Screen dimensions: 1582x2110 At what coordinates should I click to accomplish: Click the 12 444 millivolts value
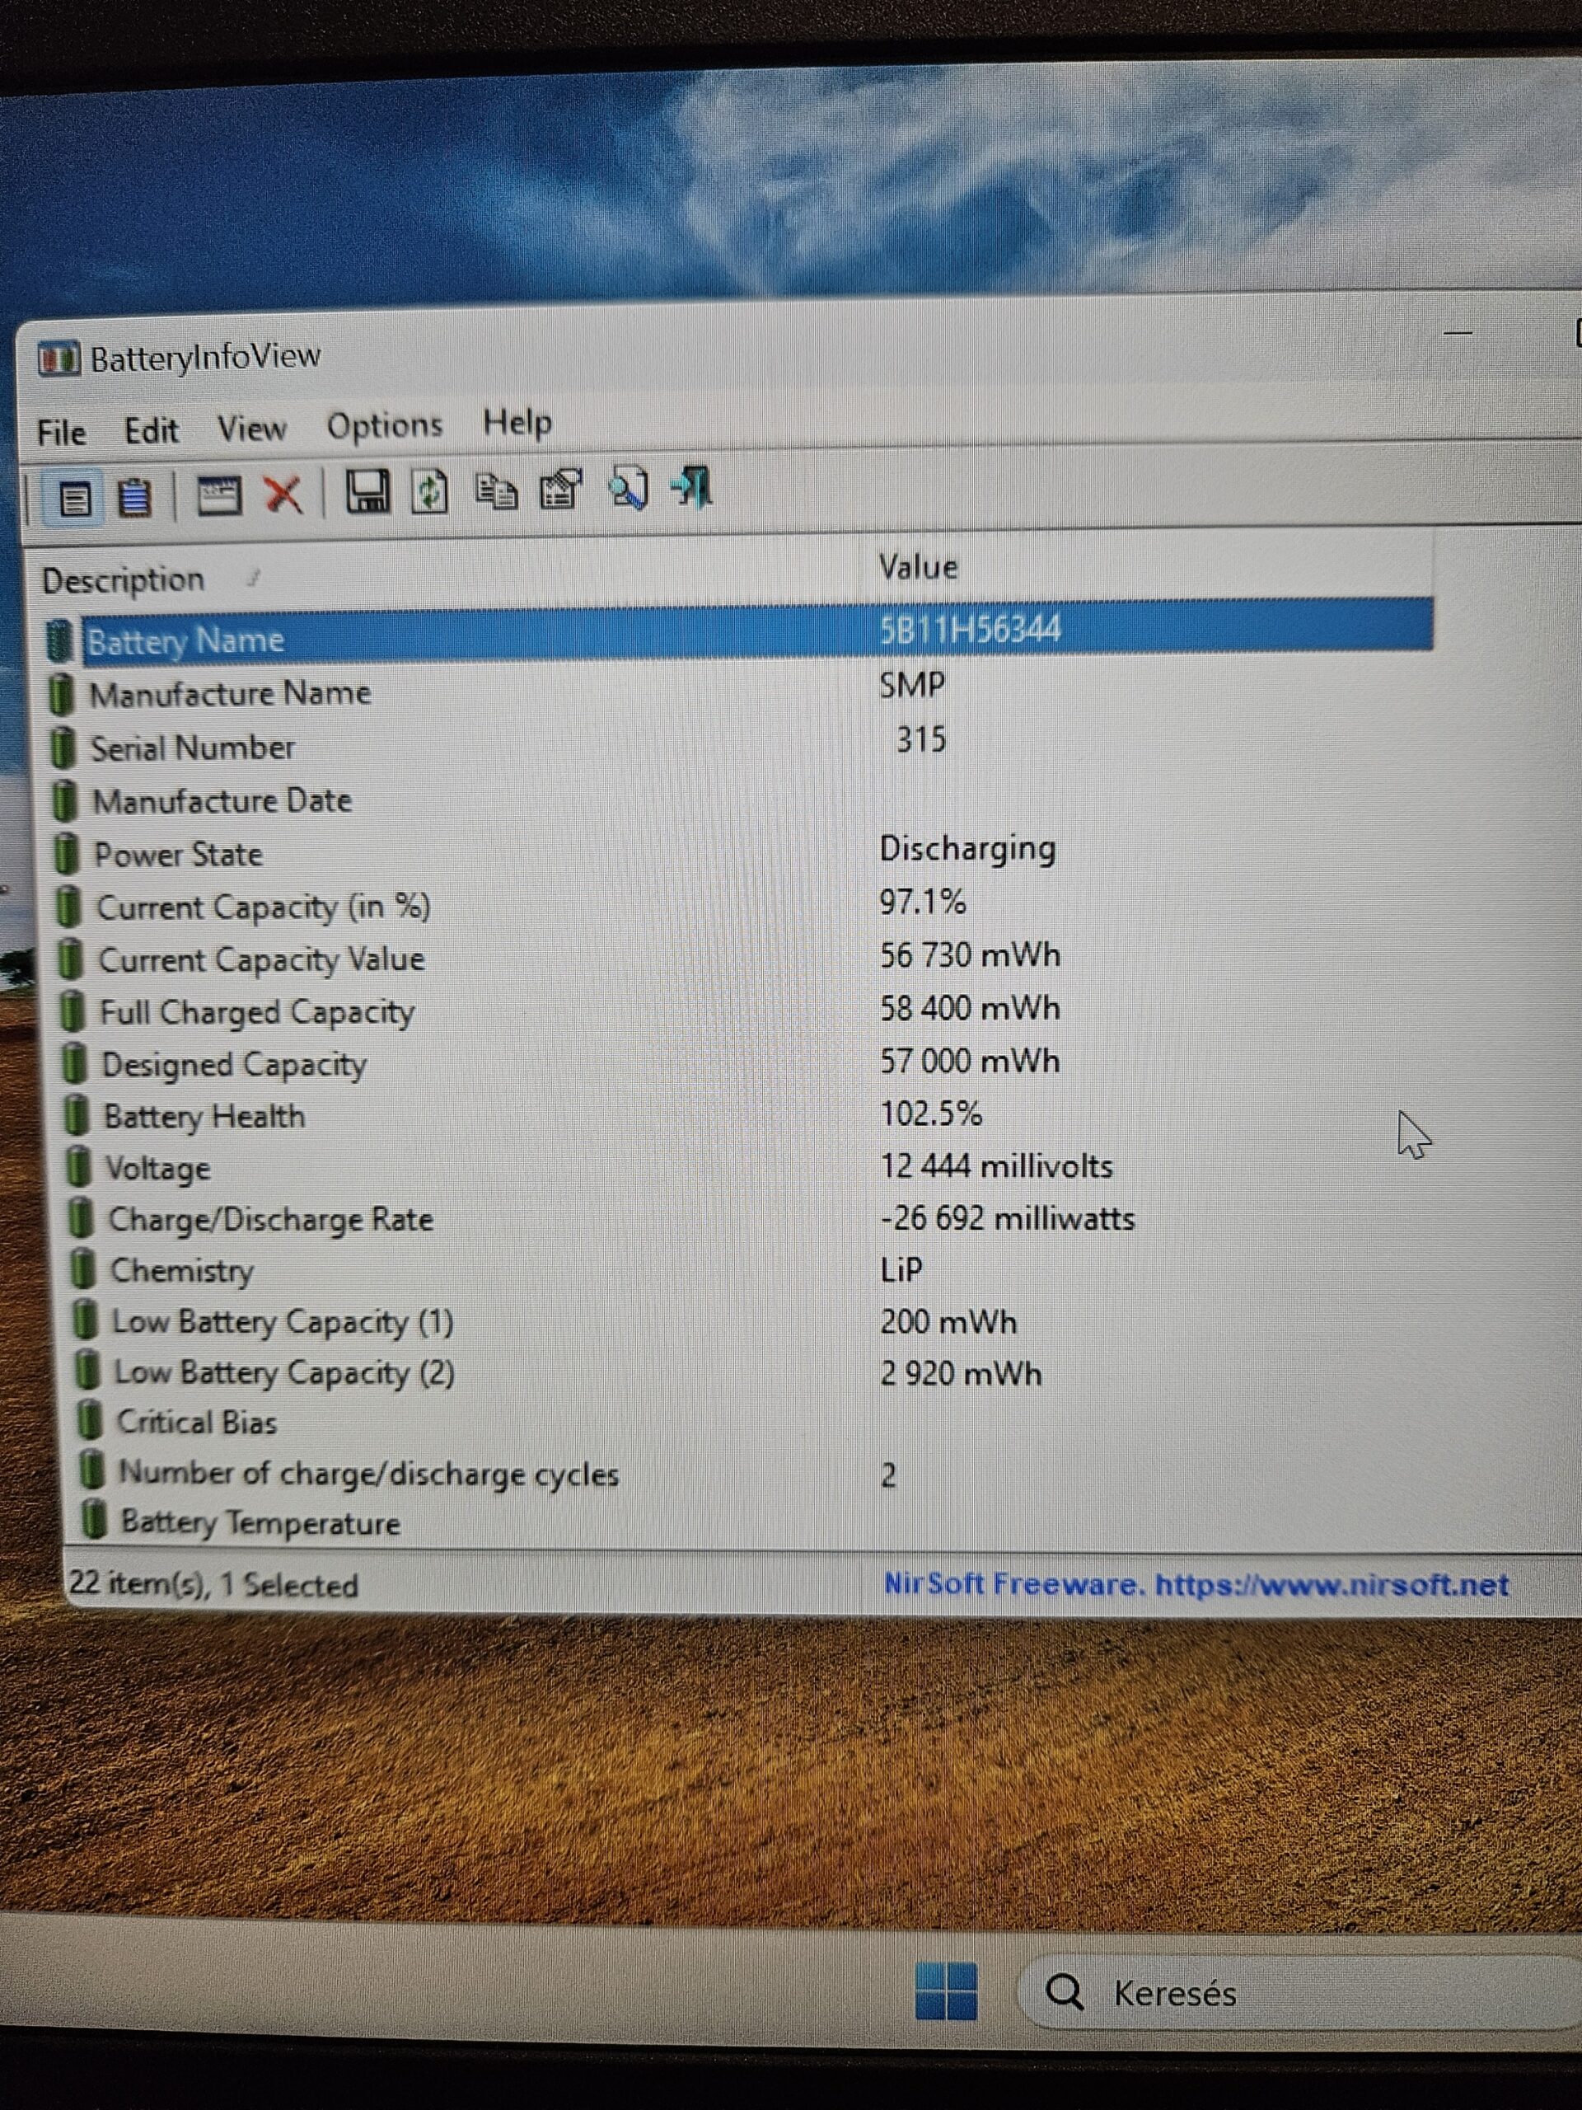click(x=996, y=1165)
